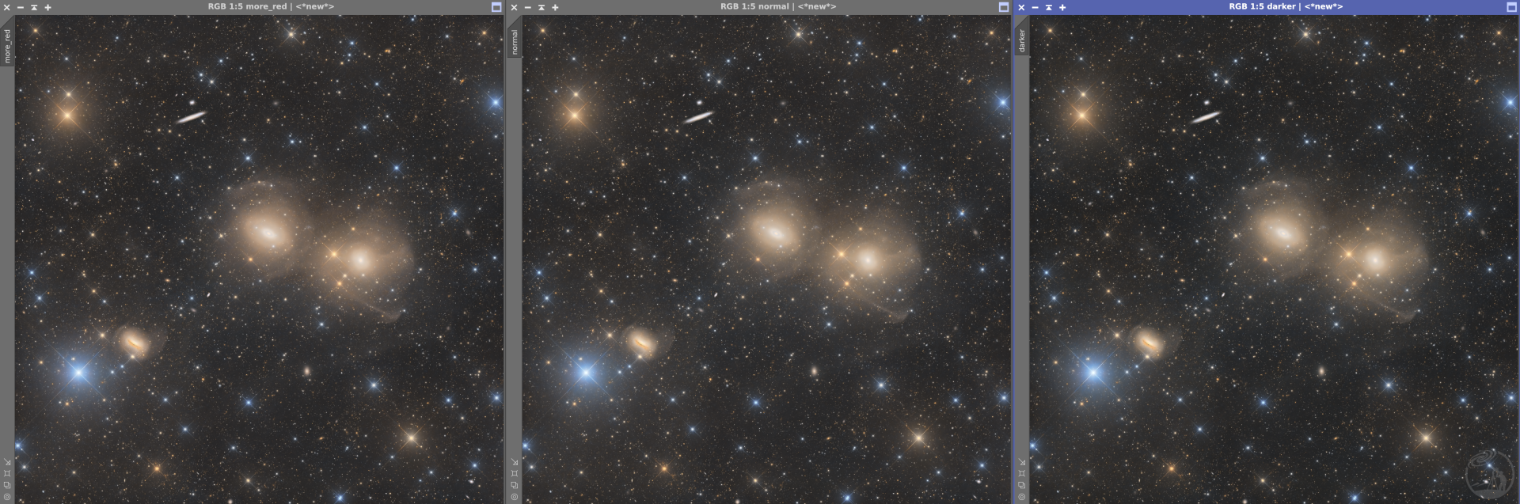1520x504 pixels.
Task: Click the plus icon in the more_red title bar
Action: click(47, 7)
